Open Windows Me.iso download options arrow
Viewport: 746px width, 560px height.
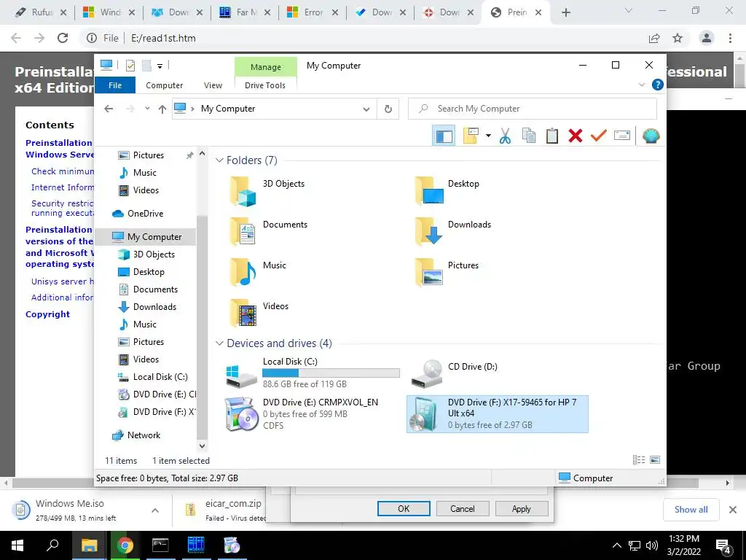155,510
